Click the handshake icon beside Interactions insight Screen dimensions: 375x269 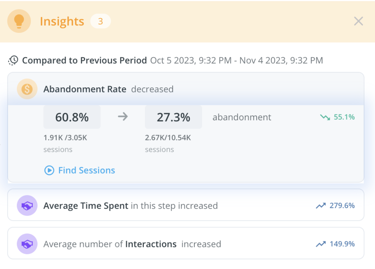pos(27,244)
